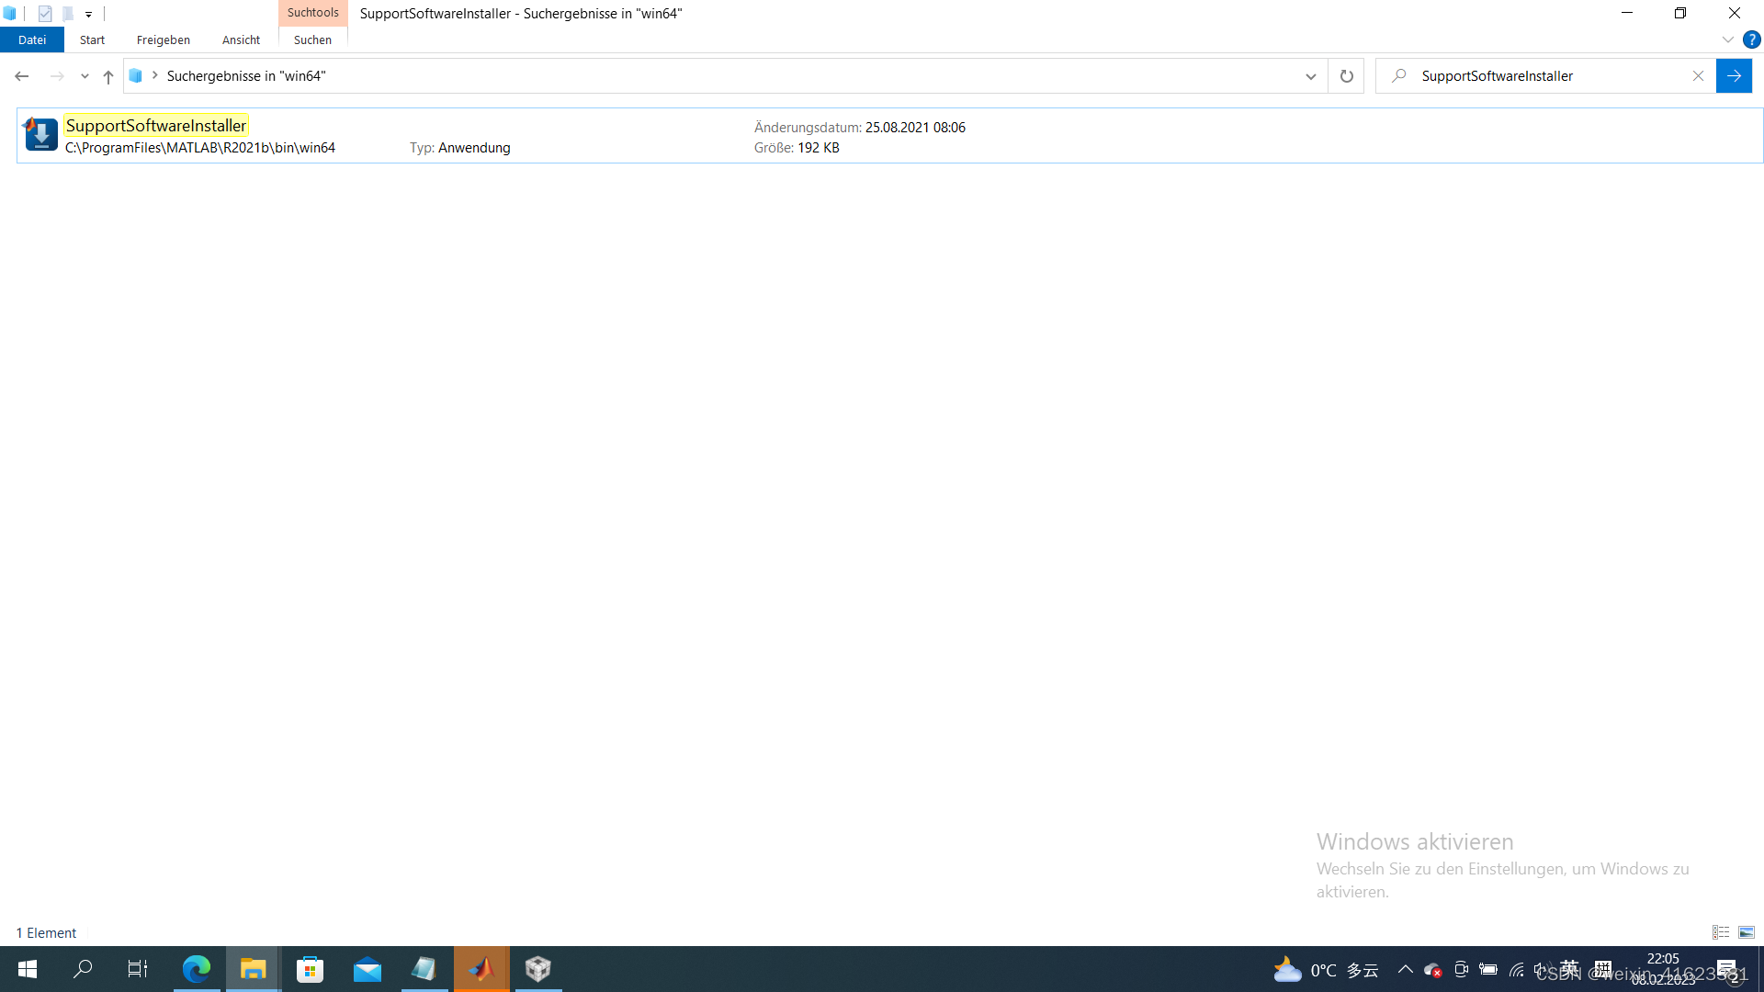Open the Microsoft Store app

pos(310,969)
